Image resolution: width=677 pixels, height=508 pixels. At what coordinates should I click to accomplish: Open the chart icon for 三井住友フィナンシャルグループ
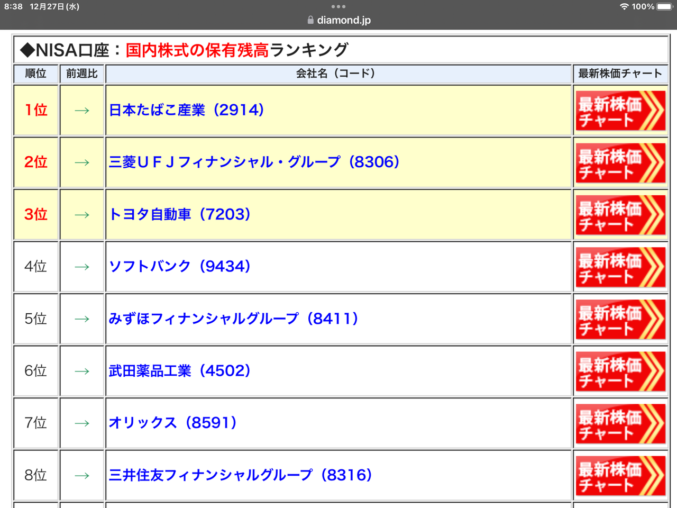620,475
